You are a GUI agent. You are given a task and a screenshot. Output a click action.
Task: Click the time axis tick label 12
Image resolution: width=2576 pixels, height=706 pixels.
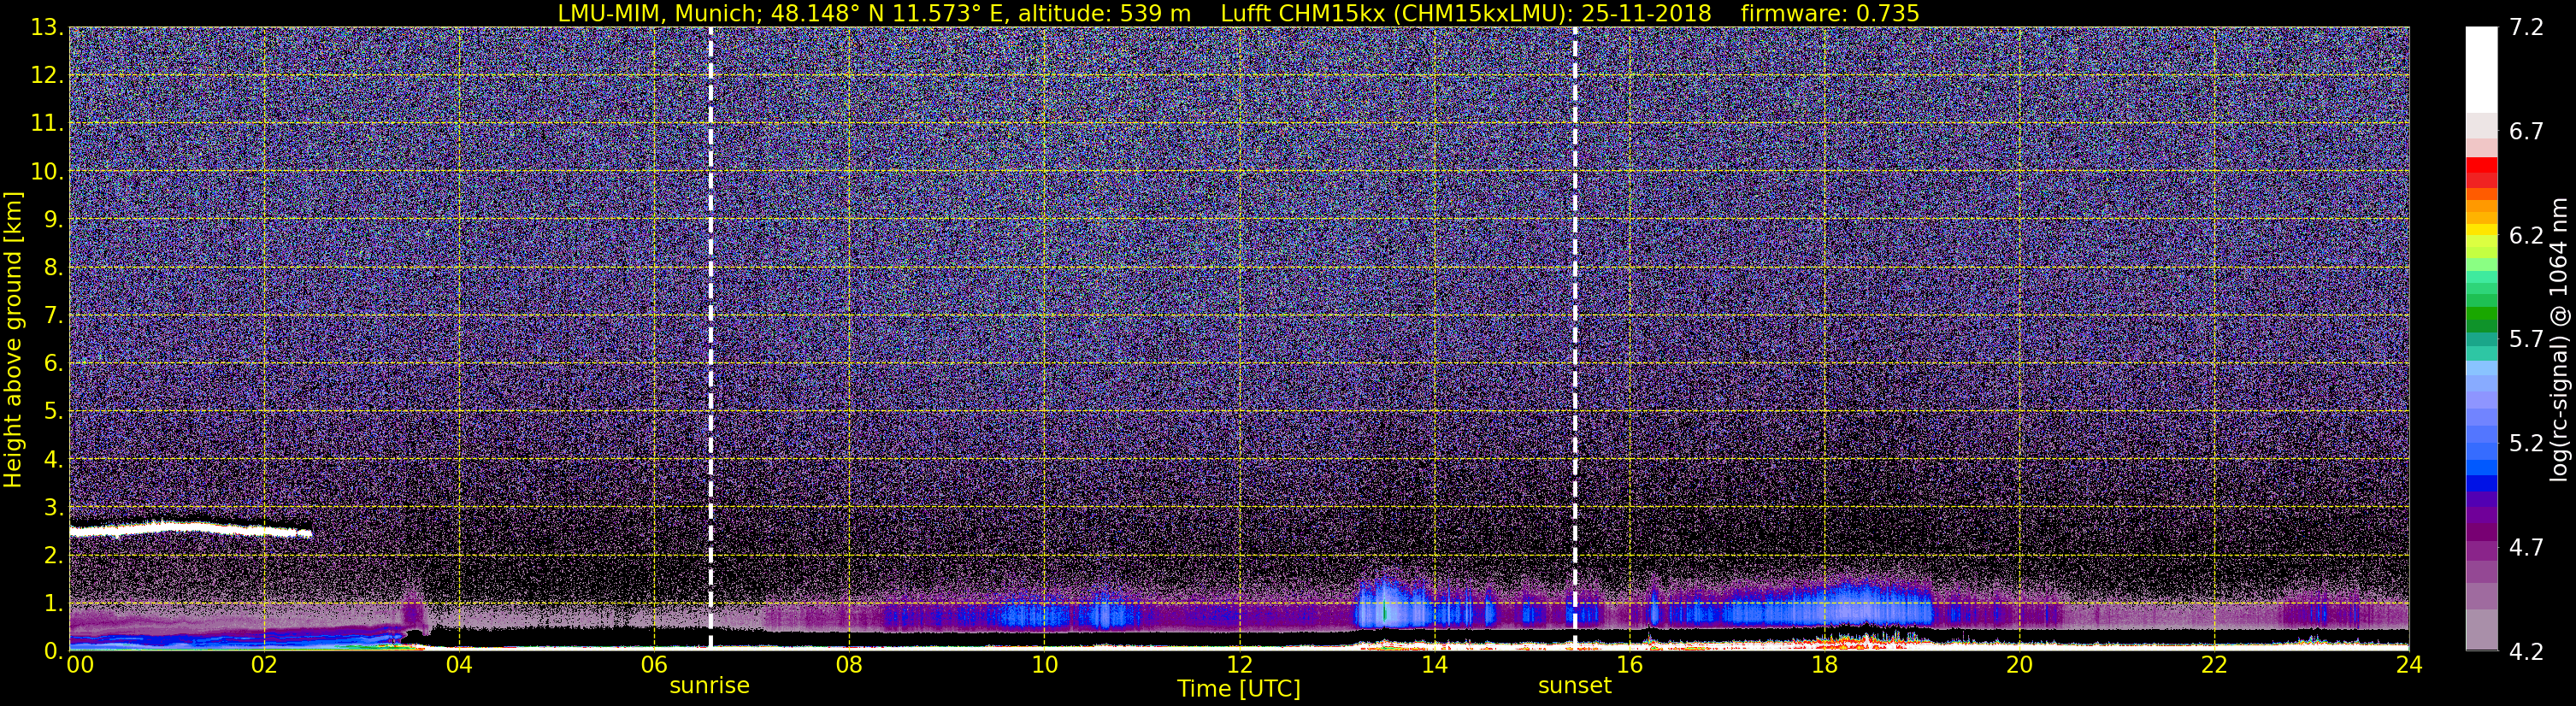pos(1239,665)
